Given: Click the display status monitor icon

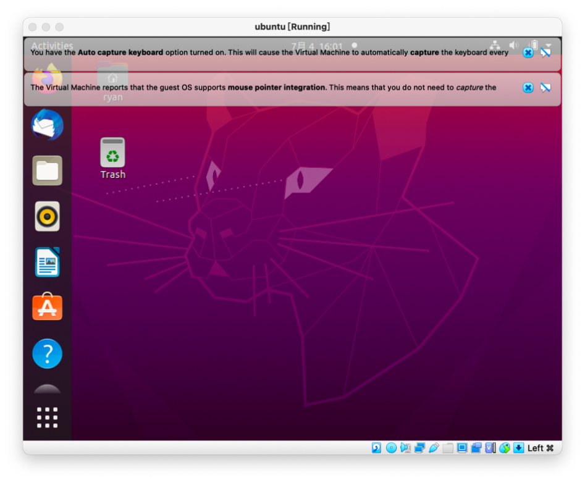Looking at the screenshot, I should click(462, 448).
